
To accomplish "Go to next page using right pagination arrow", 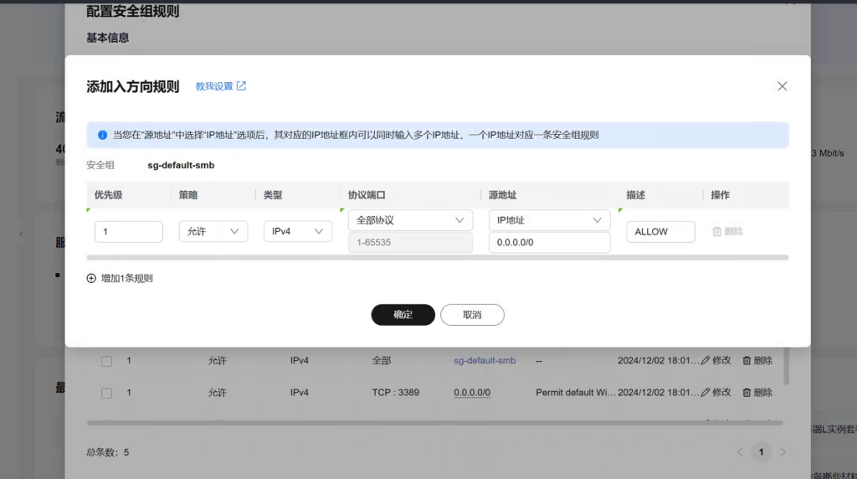I will tap(783, 452).
